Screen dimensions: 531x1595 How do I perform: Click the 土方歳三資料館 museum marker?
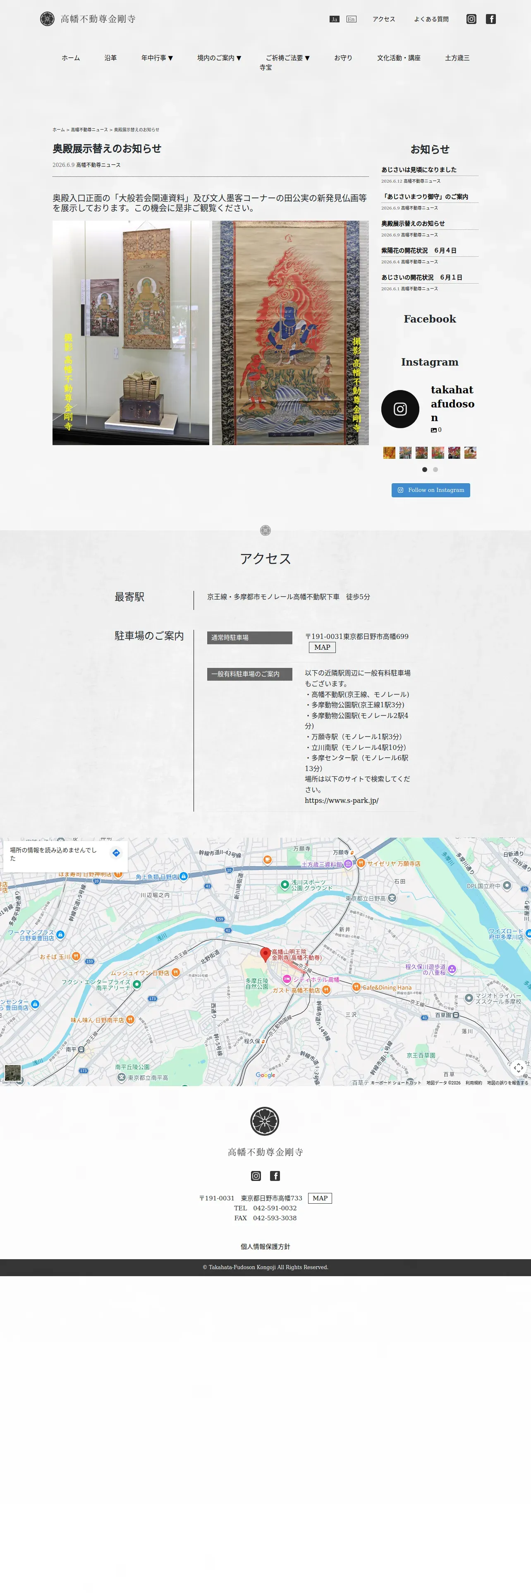tap(348, 864)
